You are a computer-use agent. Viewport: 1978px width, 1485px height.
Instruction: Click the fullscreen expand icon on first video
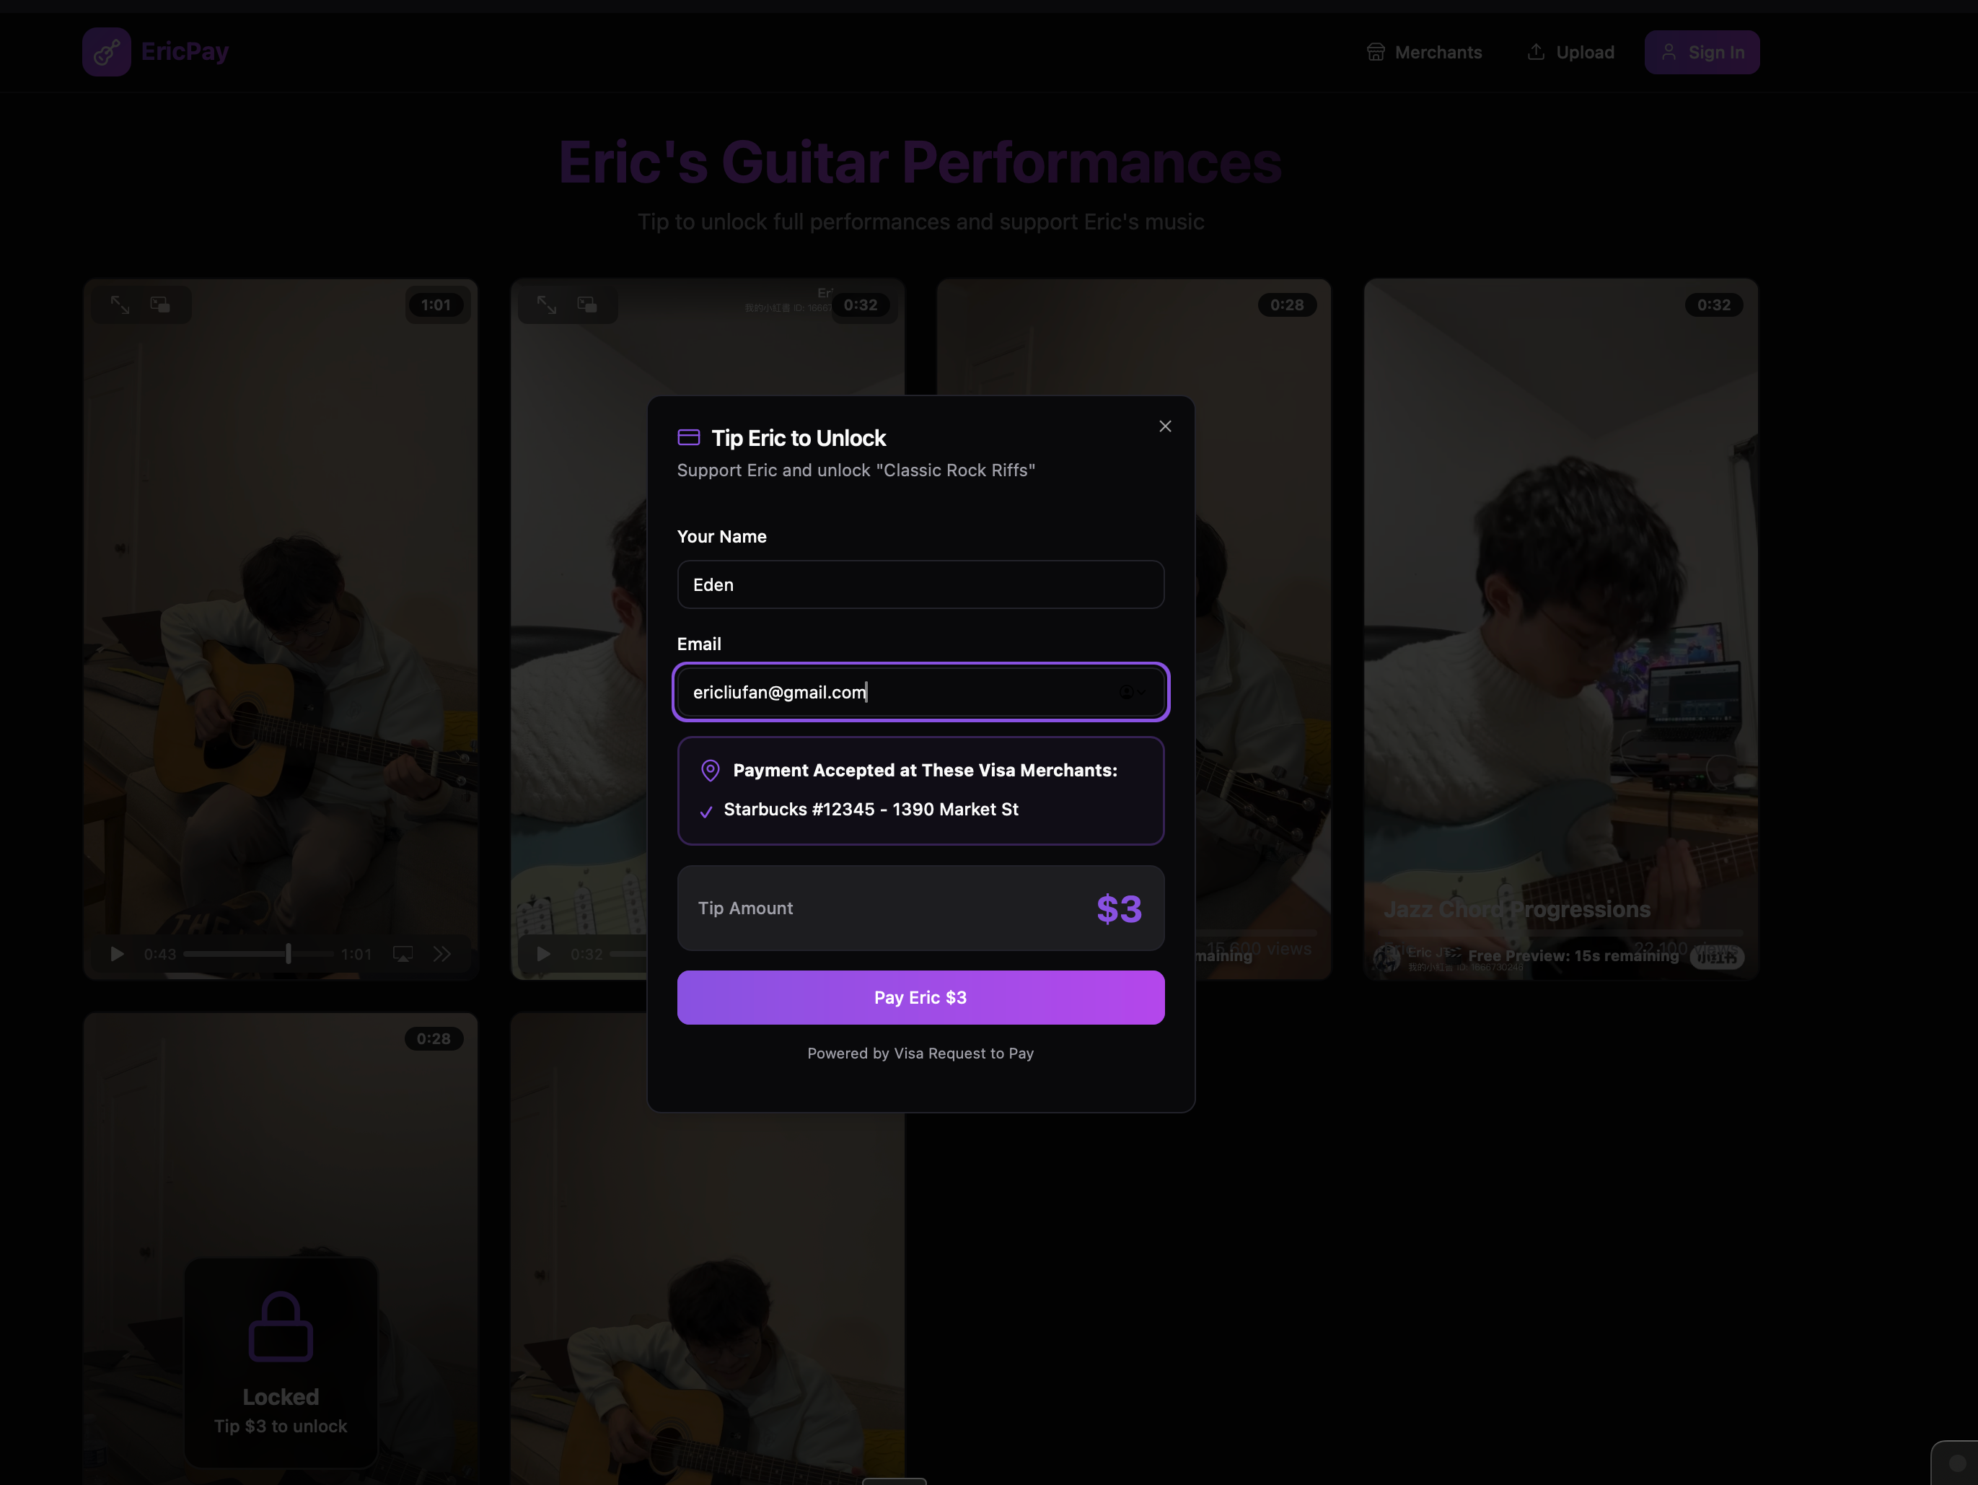point(120,305)
